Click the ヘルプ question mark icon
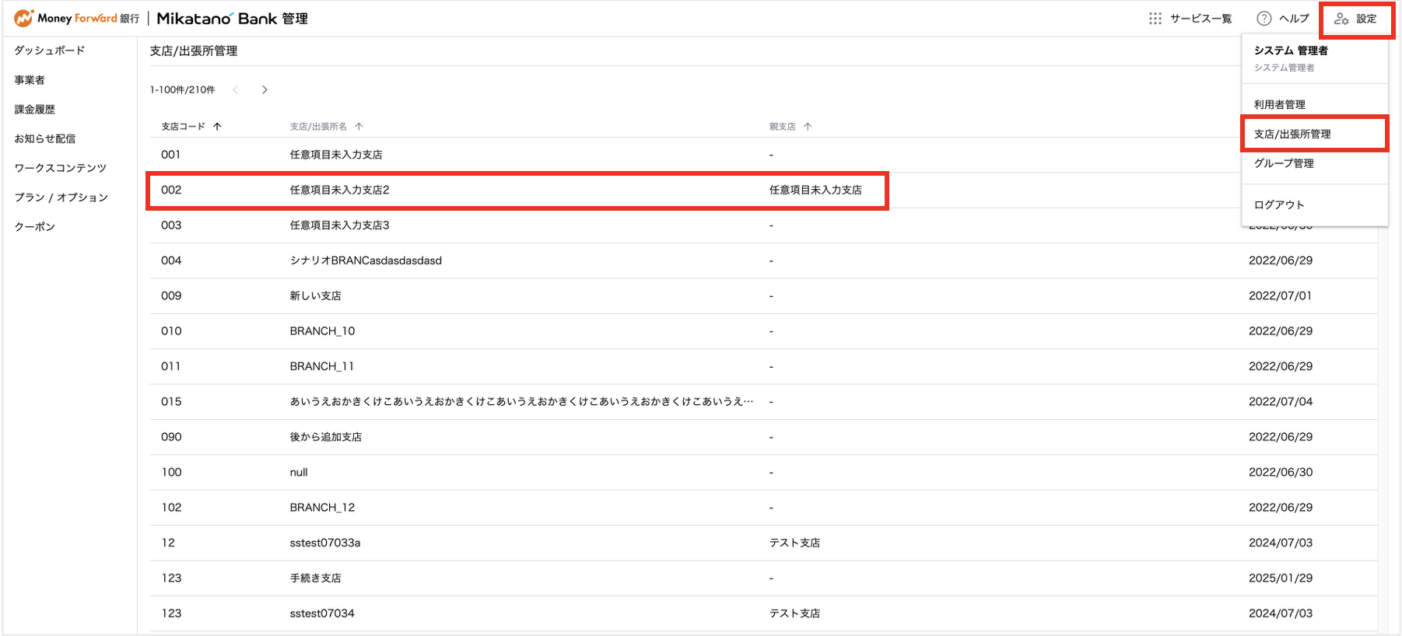The height and width of the screenshot is (636, 1402). [x=1264, y=19]
